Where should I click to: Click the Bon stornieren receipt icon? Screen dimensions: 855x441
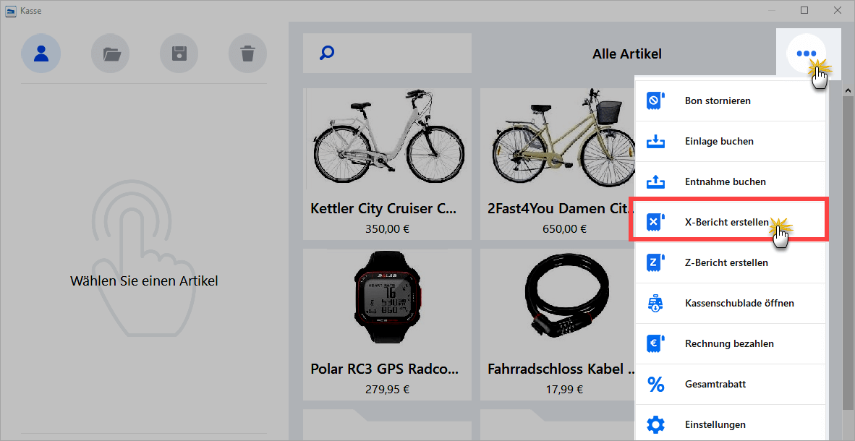click(655, 100)
